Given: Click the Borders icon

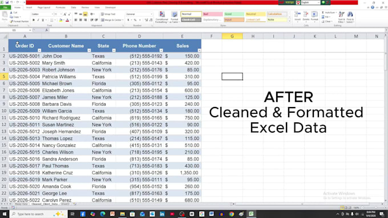Looking at the screenshot, I should [51, 20].
